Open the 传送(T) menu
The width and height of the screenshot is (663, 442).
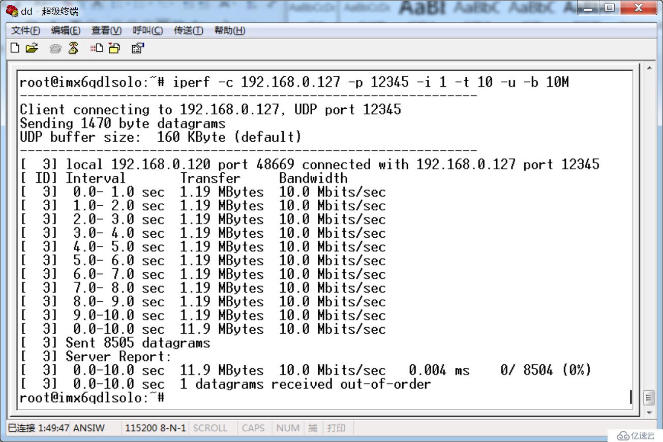click(x=188, y=30)
